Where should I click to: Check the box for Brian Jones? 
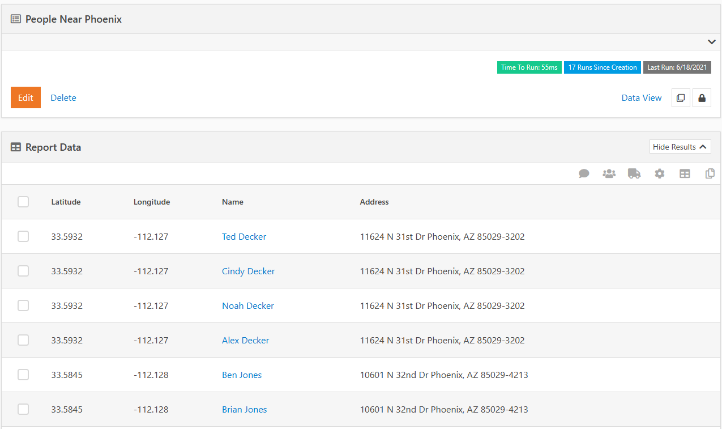pos(23,409)
